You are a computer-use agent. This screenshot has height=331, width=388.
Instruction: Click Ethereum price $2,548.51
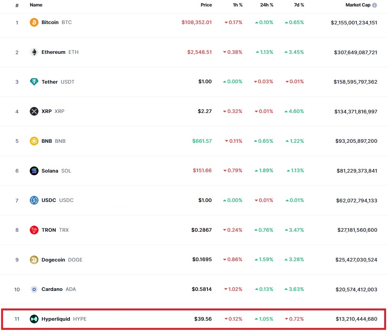pyautogui.click(x=200, y=52)
